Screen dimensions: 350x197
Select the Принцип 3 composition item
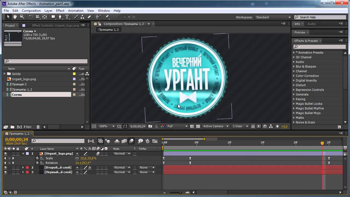(x=19, y=84)
